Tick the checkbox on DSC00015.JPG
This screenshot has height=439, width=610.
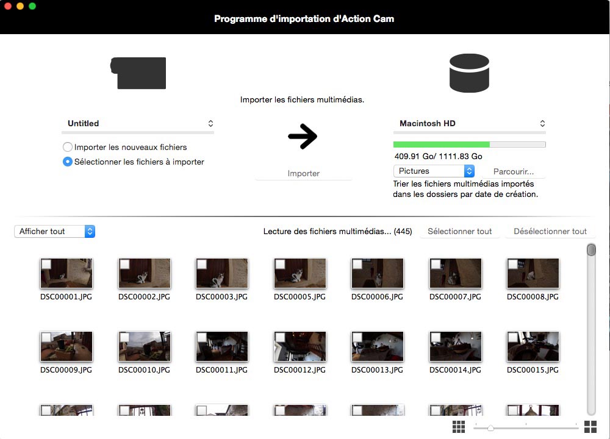pos(513,338)
